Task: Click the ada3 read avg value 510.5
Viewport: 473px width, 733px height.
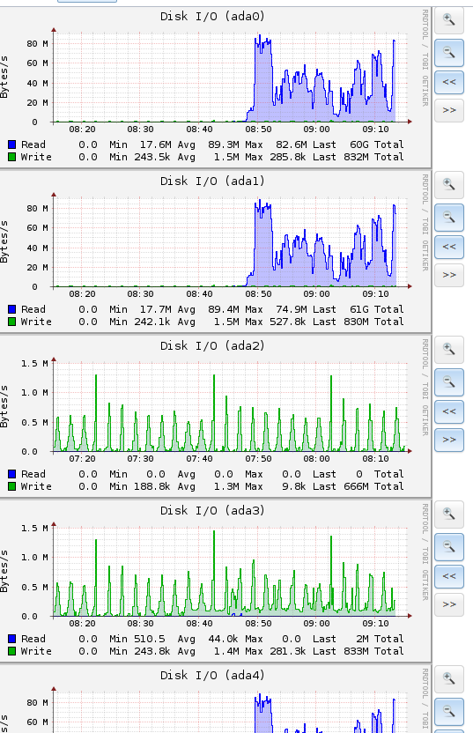Action: (150, 638)
